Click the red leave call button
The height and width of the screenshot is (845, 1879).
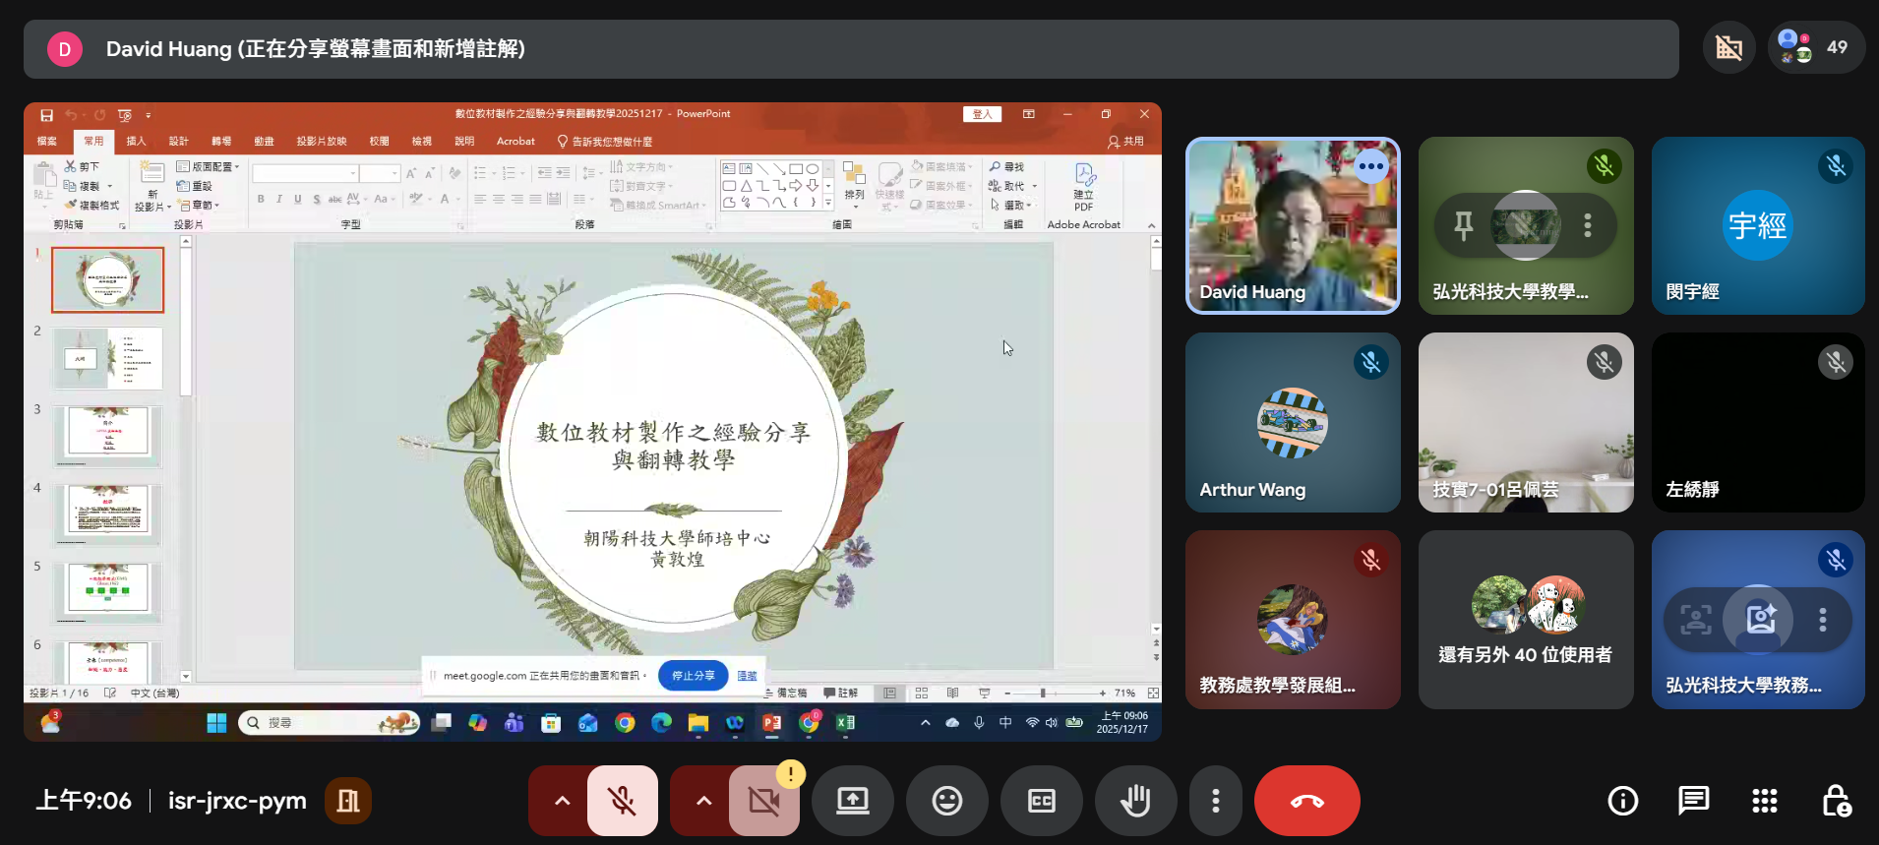pos(1306,801)
